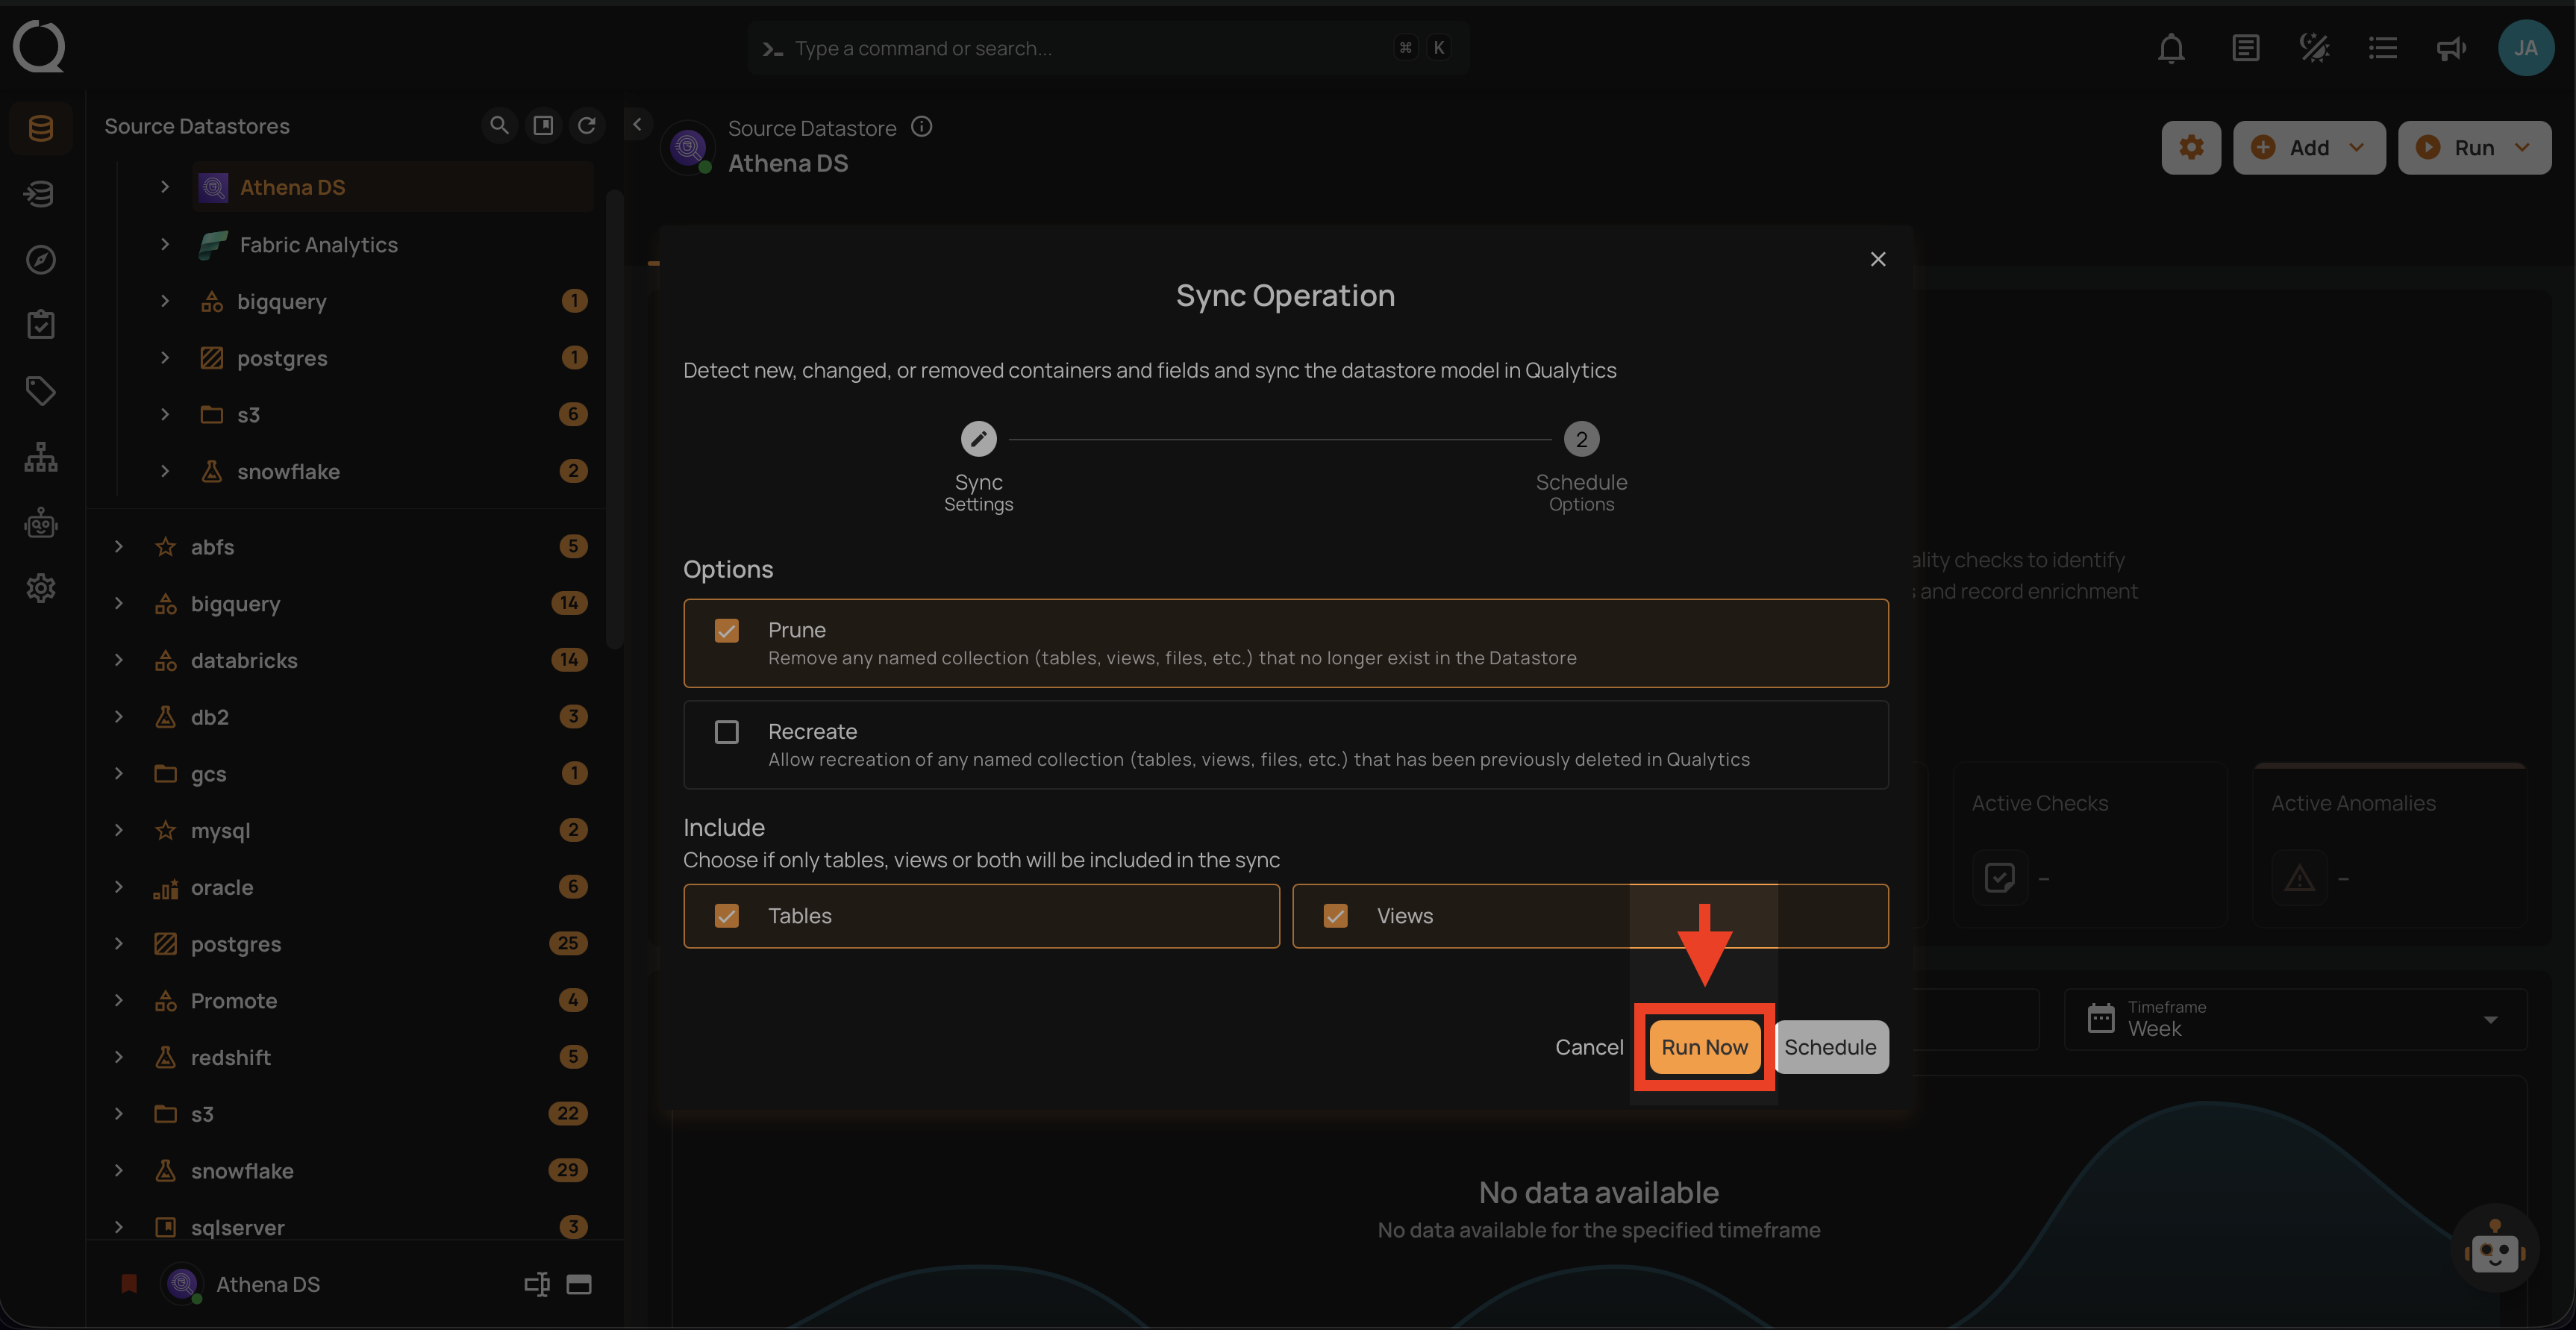Select Fabric Analytics in datastore tree
This screenshot has height=1330, width=2576.
[x=318, y=245]
